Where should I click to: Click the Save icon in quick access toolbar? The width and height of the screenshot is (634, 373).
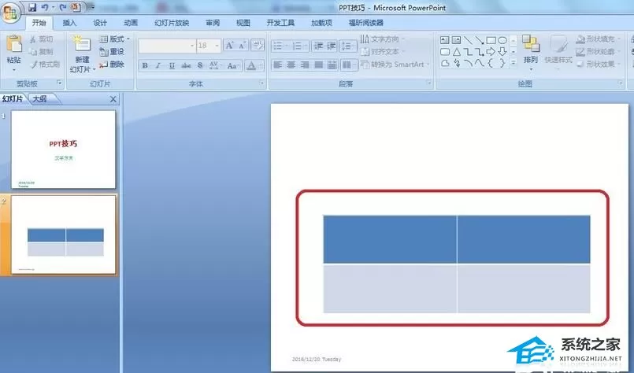(x=32, y=7)
